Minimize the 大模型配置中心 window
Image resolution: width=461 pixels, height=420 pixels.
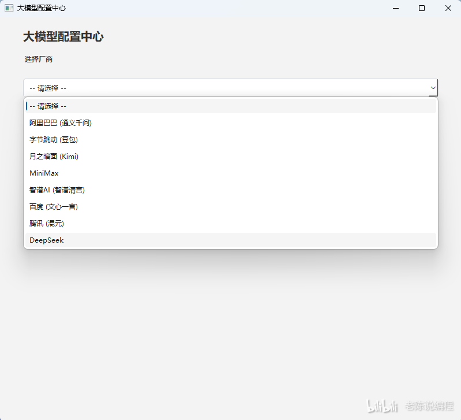(x=396, y=8)
